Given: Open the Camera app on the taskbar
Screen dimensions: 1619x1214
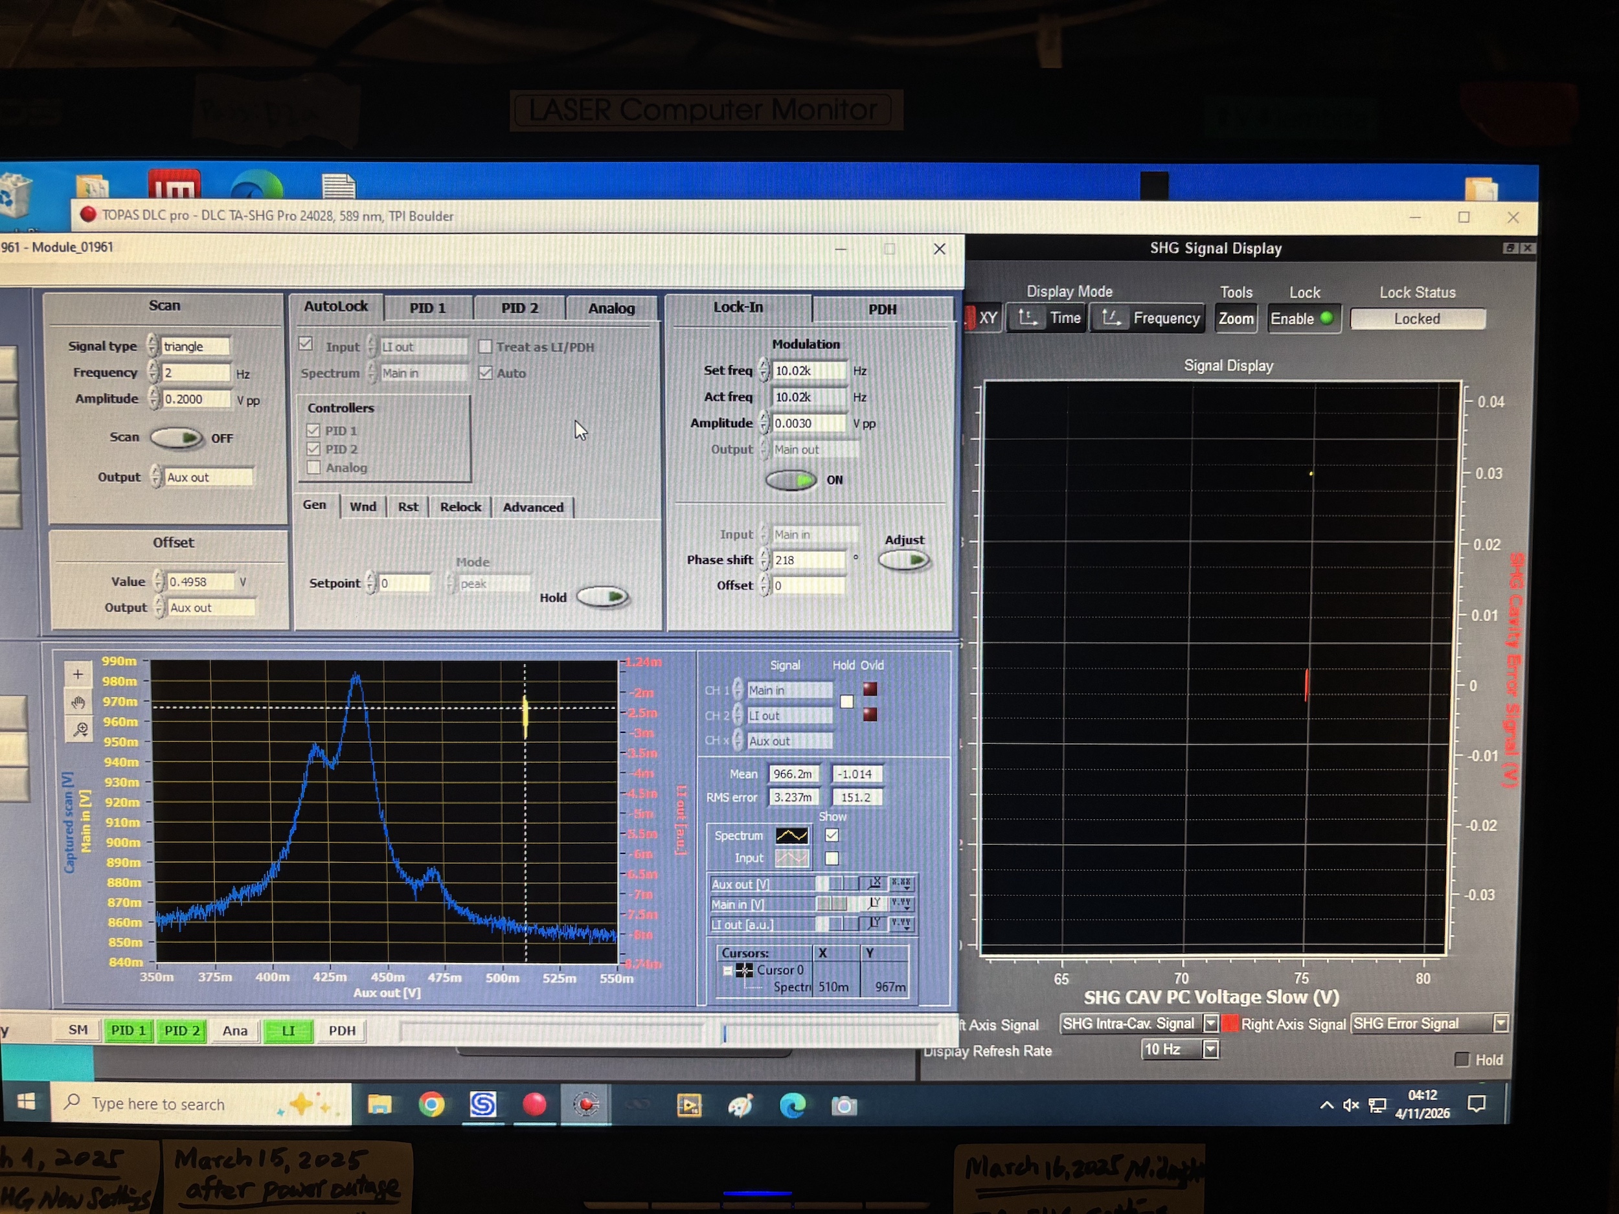Looking at the screenshot, I should pyautogui.click(x=844, y=1106).
